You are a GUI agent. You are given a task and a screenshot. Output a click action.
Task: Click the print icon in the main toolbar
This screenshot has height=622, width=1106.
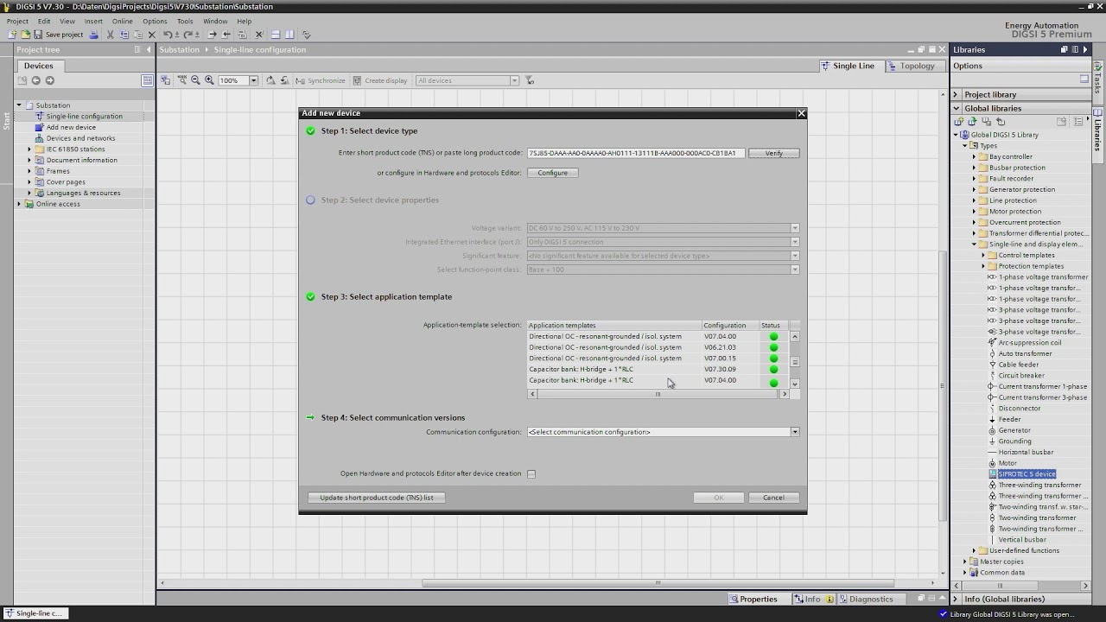point(94,35)
